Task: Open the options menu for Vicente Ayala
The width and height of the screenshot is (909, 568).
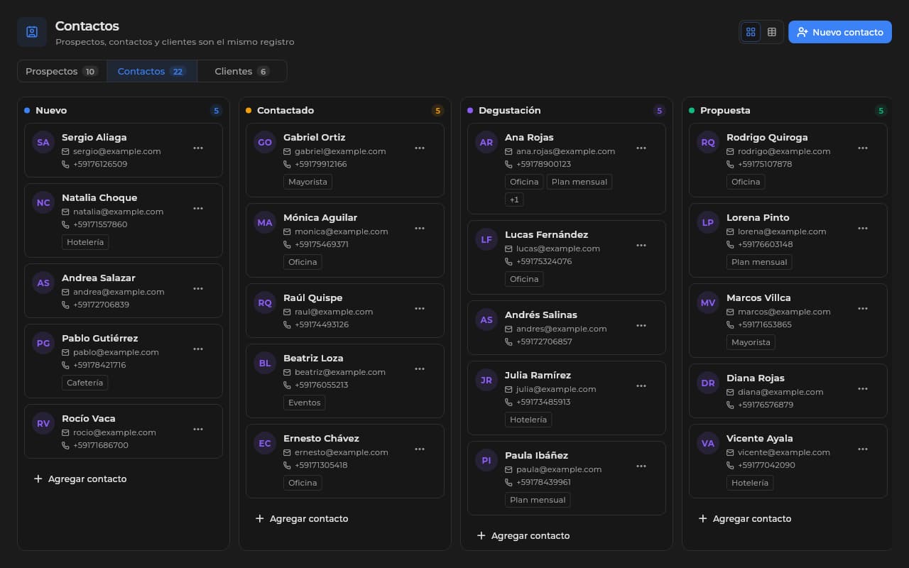Action: (863, 449)
